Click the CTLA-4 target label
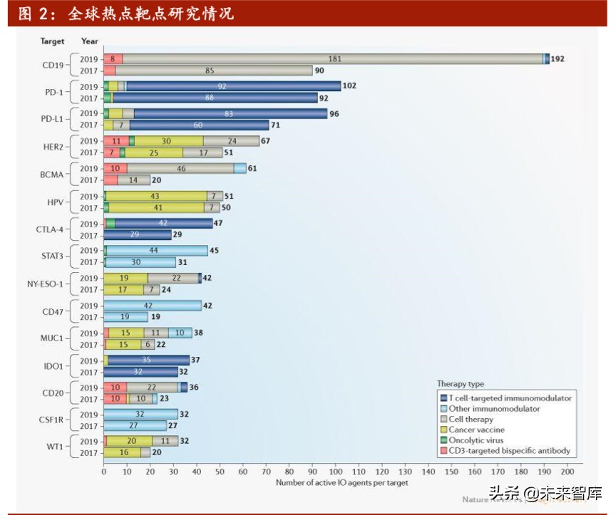Image resolution: width=616 pixels, height=515 pixels. coord(50,229)
